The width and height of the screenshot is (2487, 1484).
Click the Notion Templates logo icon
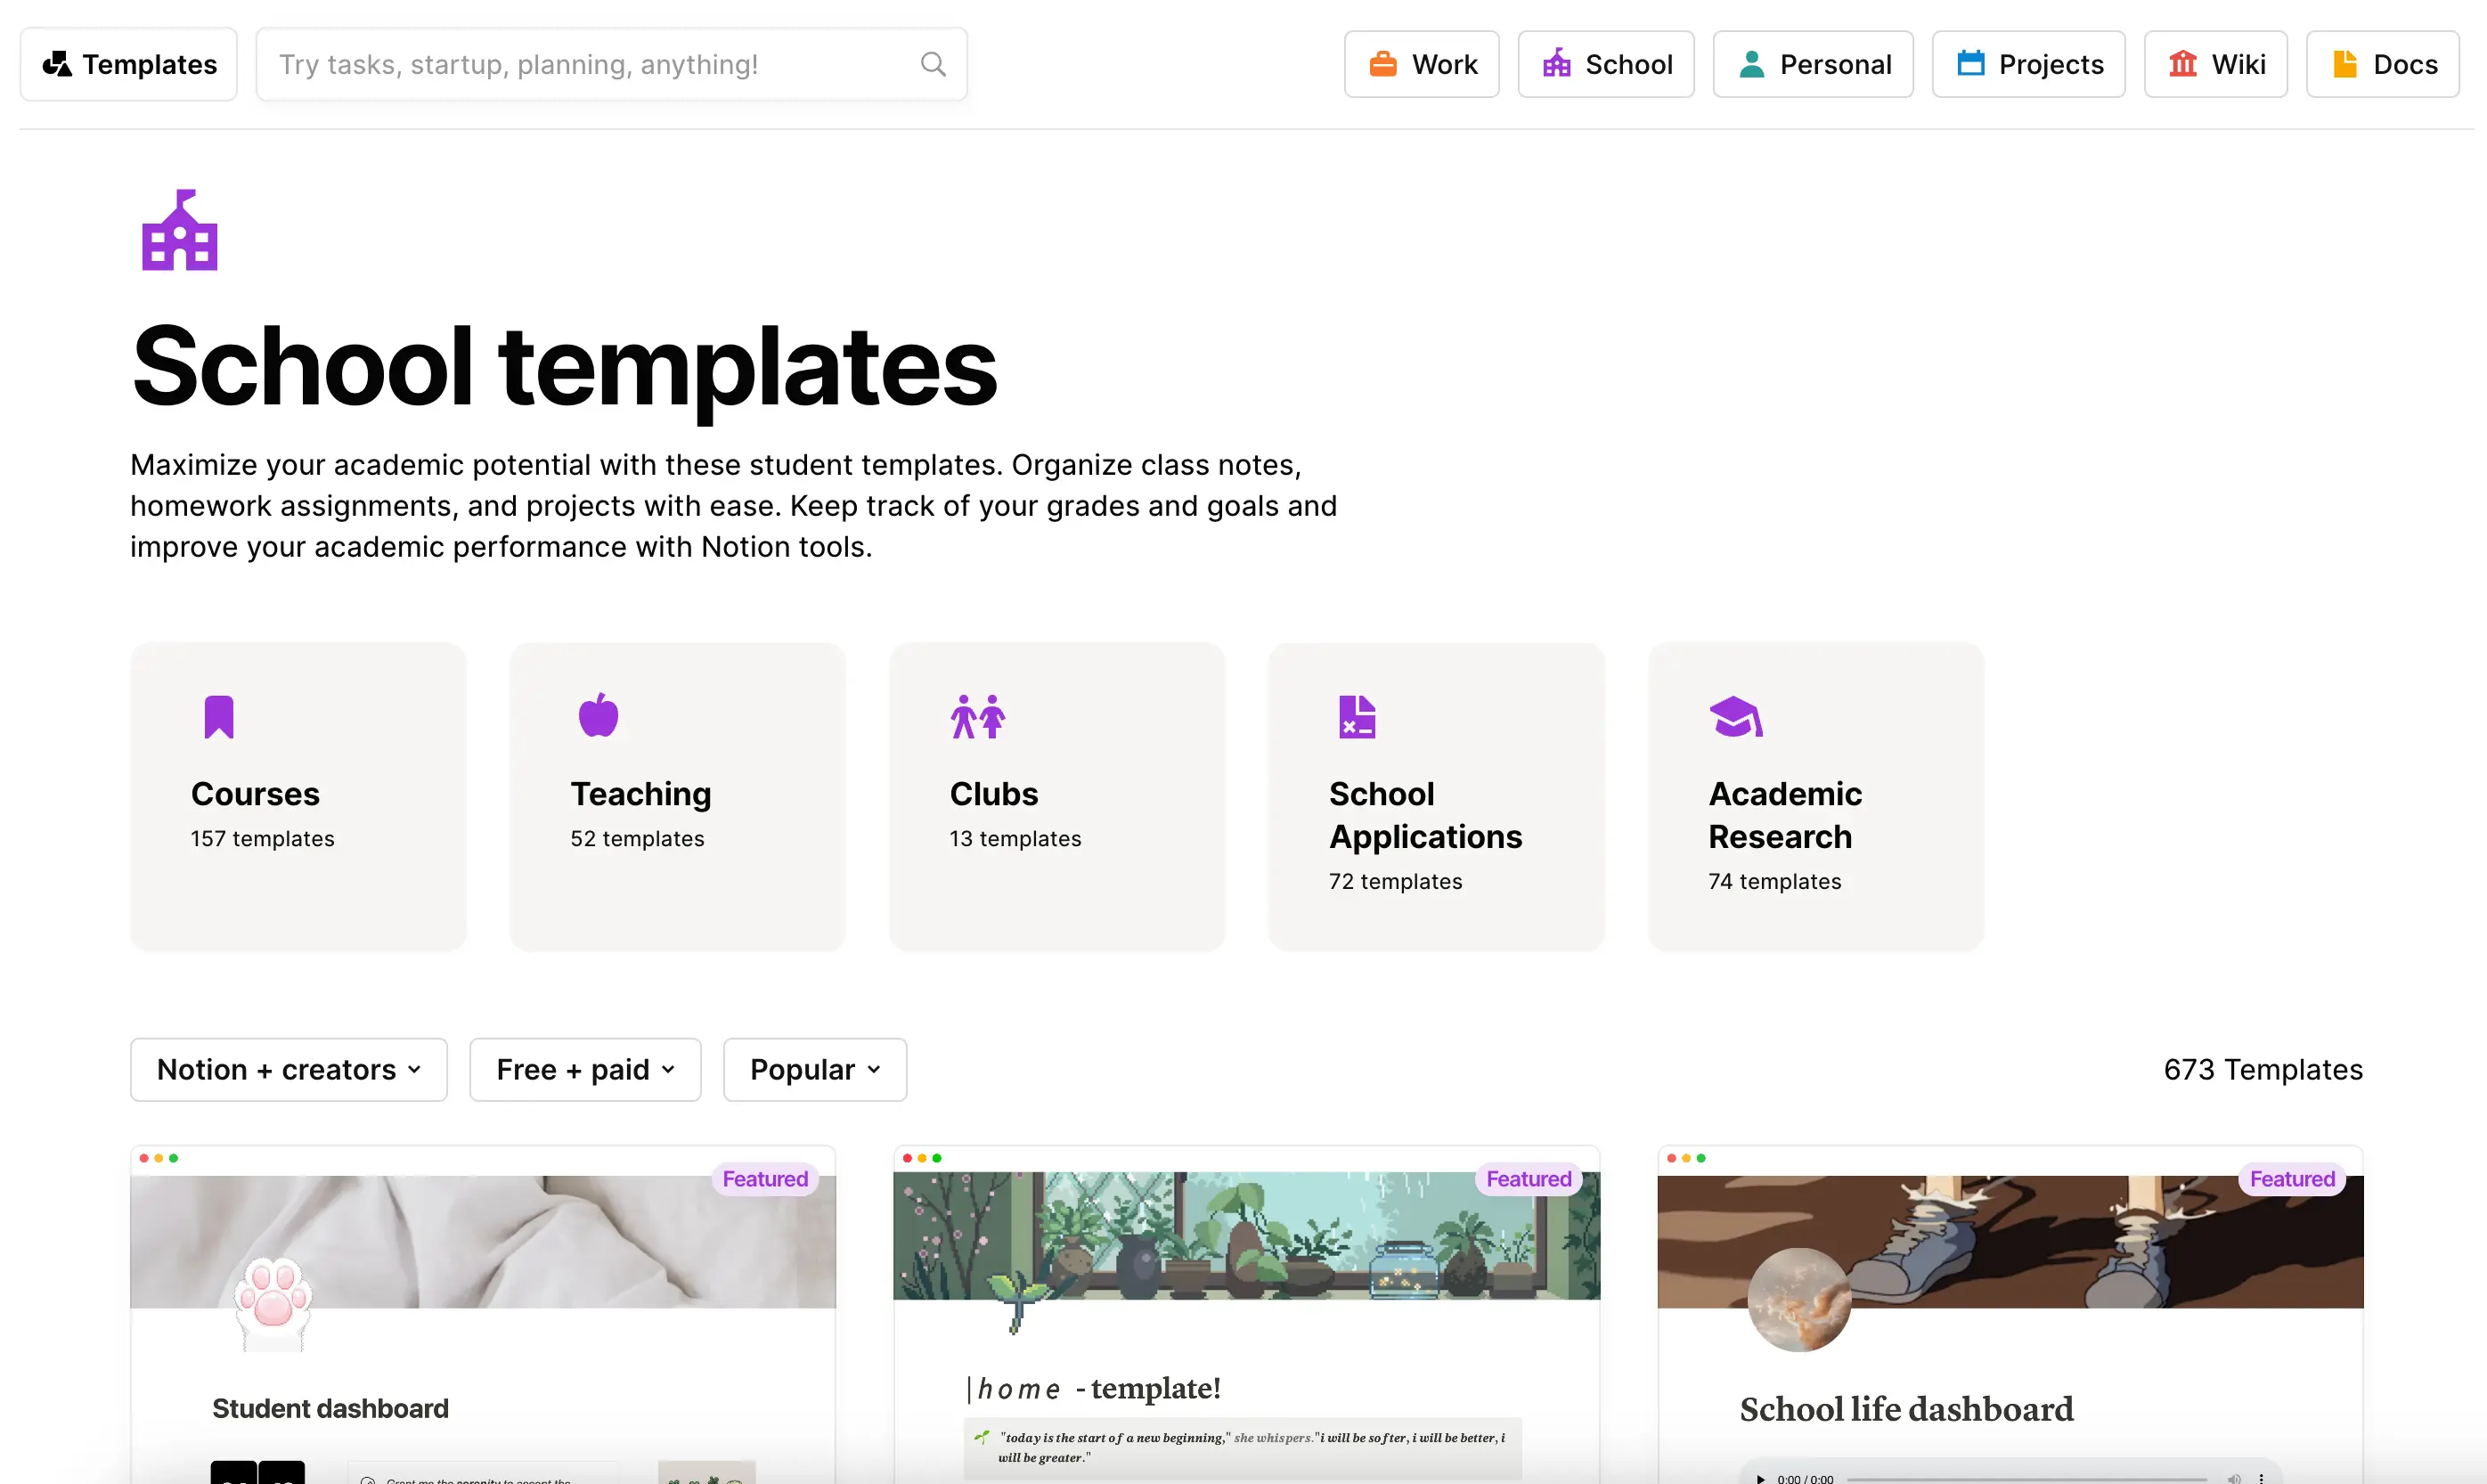(57, 63)
